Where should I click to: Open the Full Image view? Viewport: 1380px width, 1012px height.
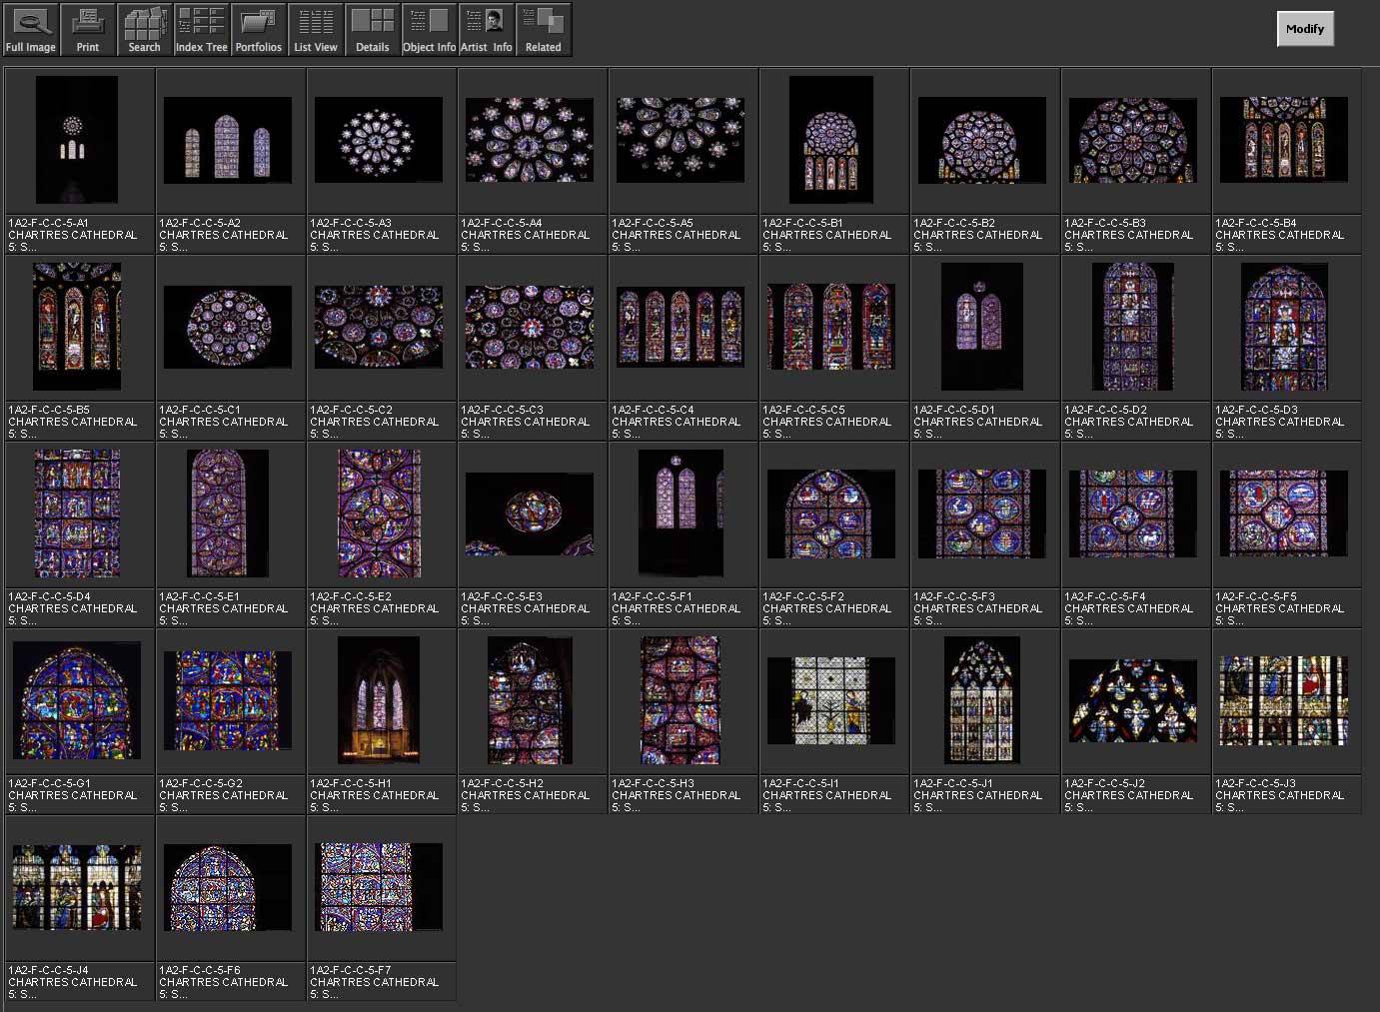[31, 30]
